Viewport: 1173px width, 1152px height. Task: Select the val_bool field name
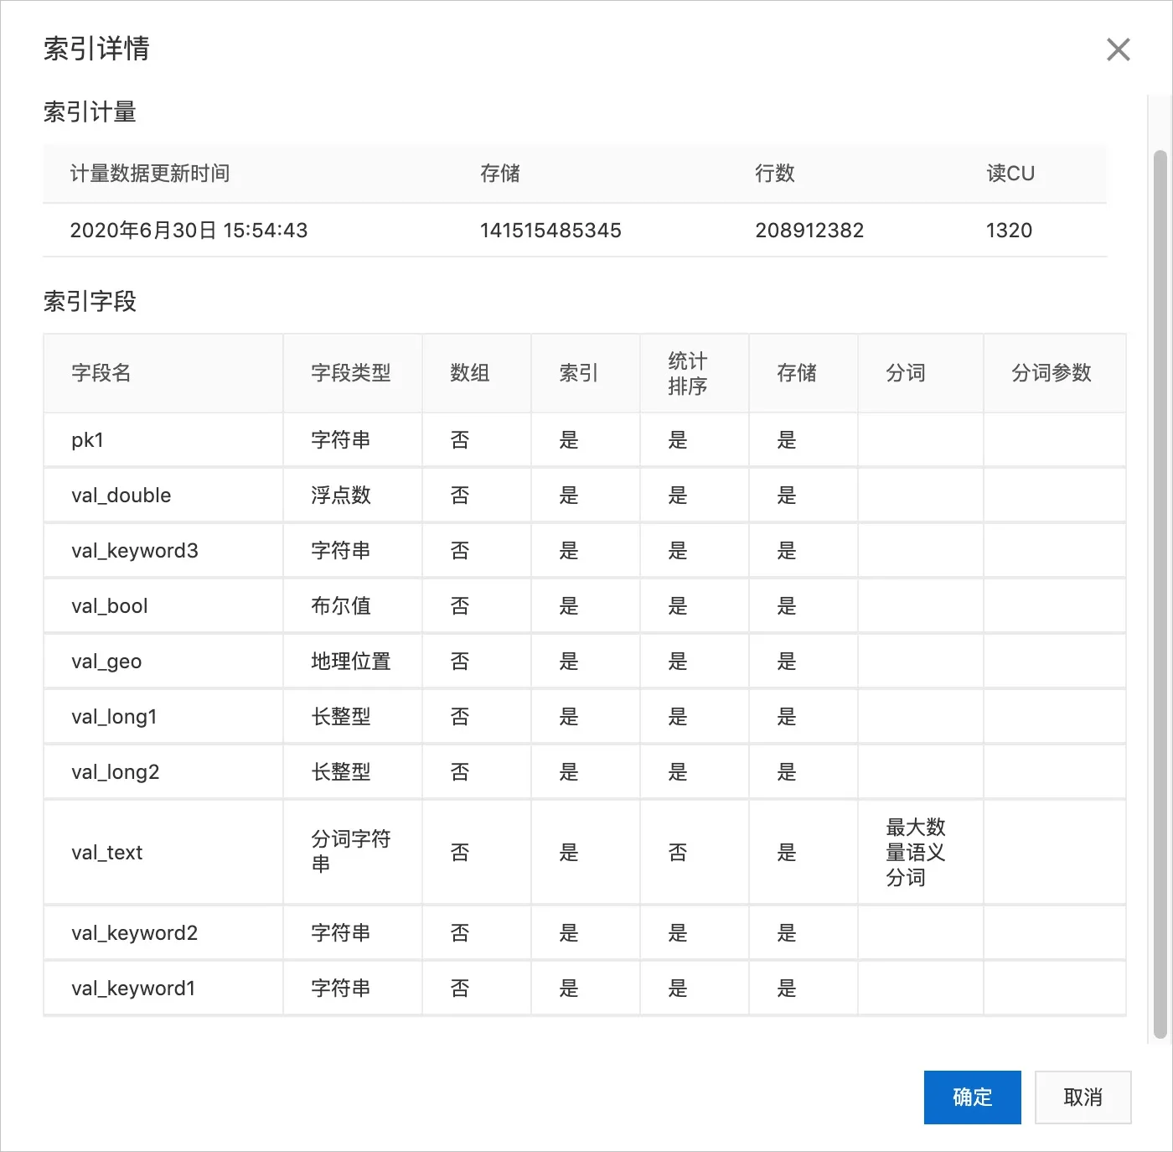[x=110, y=606]
